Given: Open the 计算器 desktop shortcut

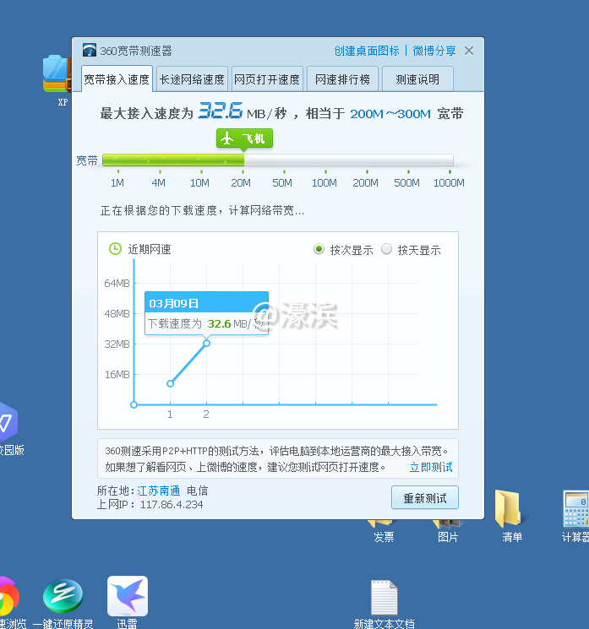Looking at the screenshot, I should [575, 508].
